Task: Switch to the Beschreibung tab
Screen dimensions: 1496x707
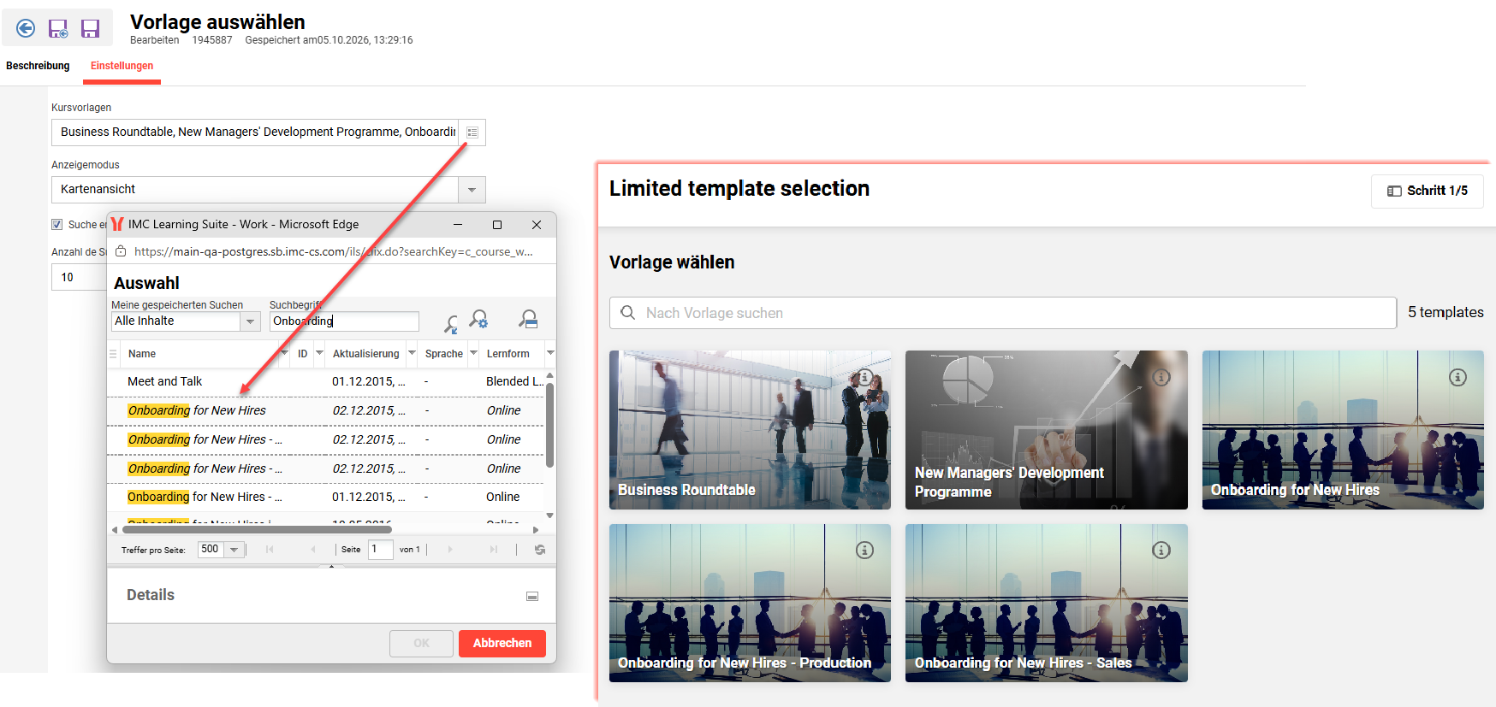Action: (x=38, y=66)
